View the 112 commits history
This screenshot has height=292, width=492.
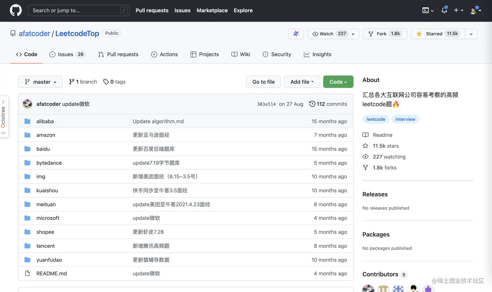coord(328,104)
